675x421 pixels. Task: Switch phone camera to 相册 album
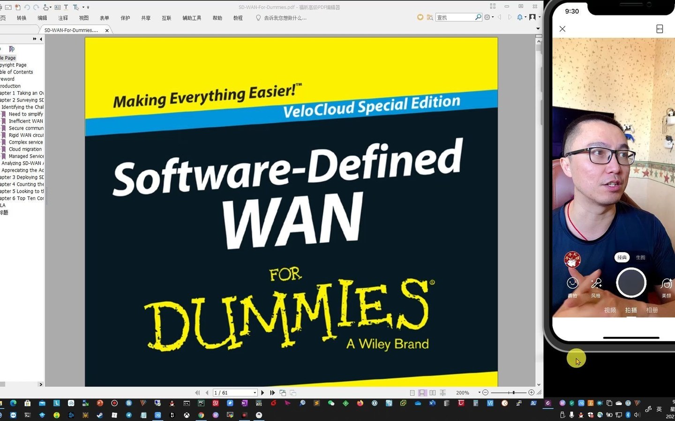[x=652, y=310]
